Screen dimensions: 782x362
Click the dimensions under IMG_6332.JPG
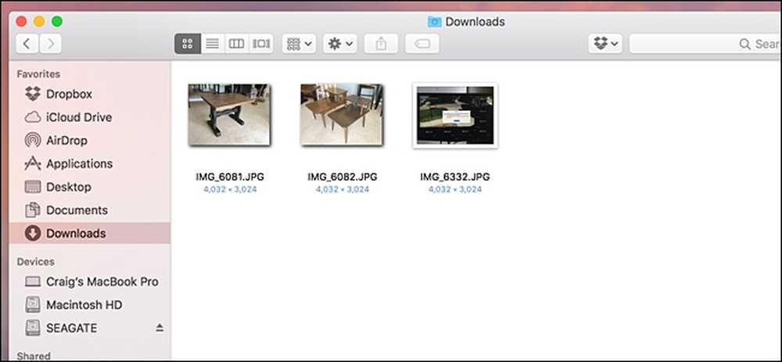[x=455, y=189]
